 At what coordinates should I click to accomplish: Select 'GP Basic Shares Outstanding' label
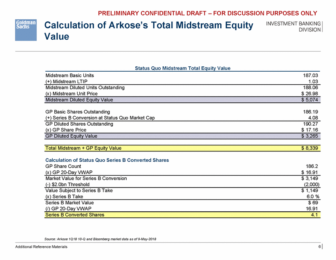pos(78,112)
